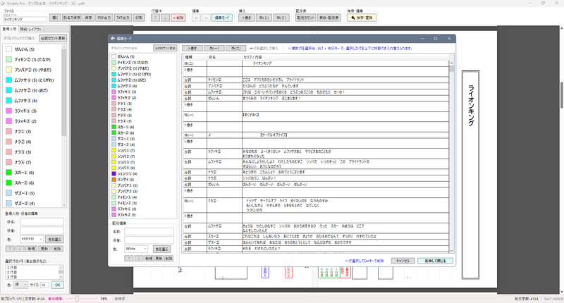
Task: Click the redo arrow in the 編集 group
Action: [x=206, y=18]
